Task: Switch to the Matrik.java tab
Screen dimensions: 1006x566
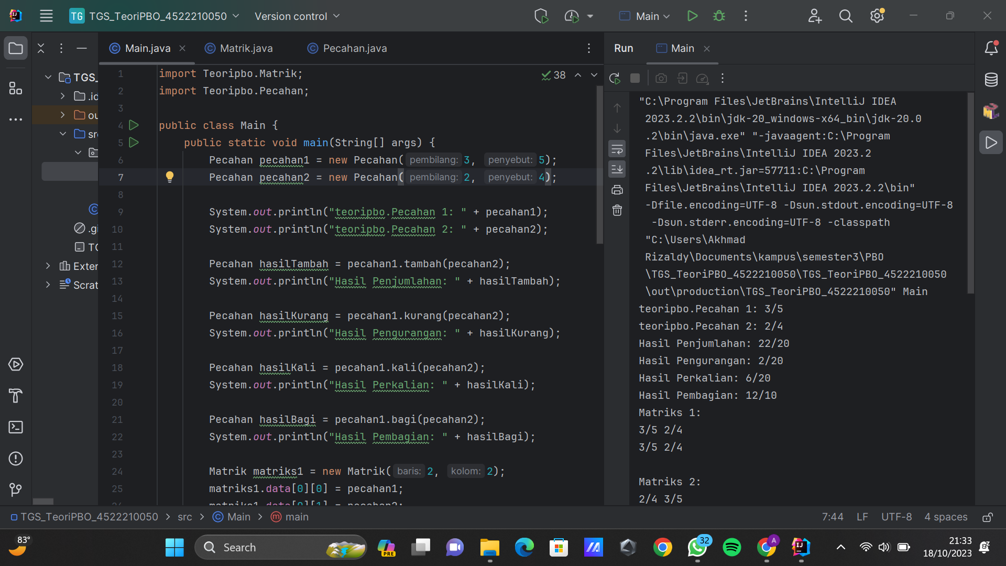Action: pyautogui.click(x=246, y=48)
